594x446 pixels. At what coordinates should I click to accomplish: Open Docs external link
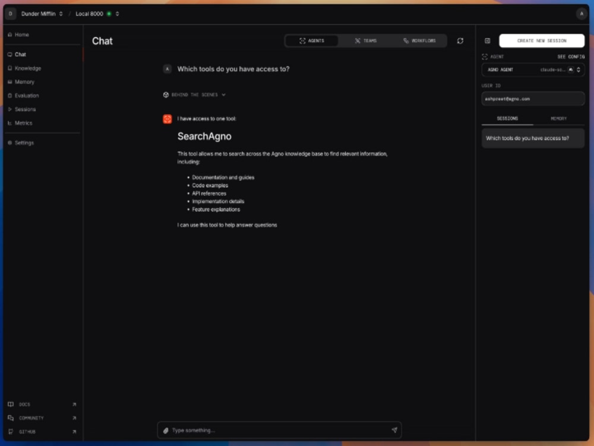click(42, 404)
